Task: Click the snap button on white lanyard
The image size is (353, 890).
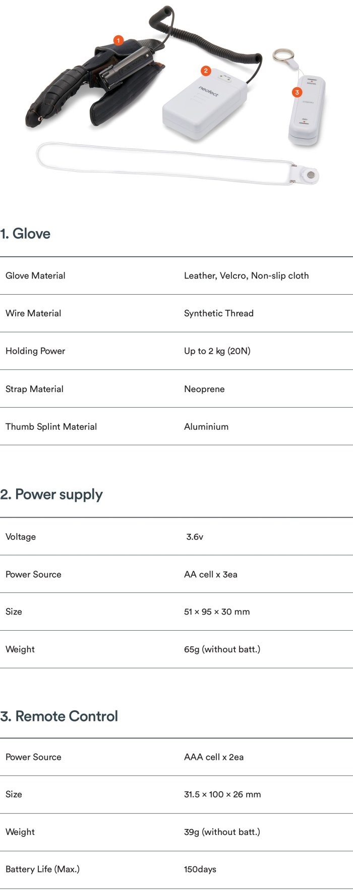Action: [x=311, y=175]
